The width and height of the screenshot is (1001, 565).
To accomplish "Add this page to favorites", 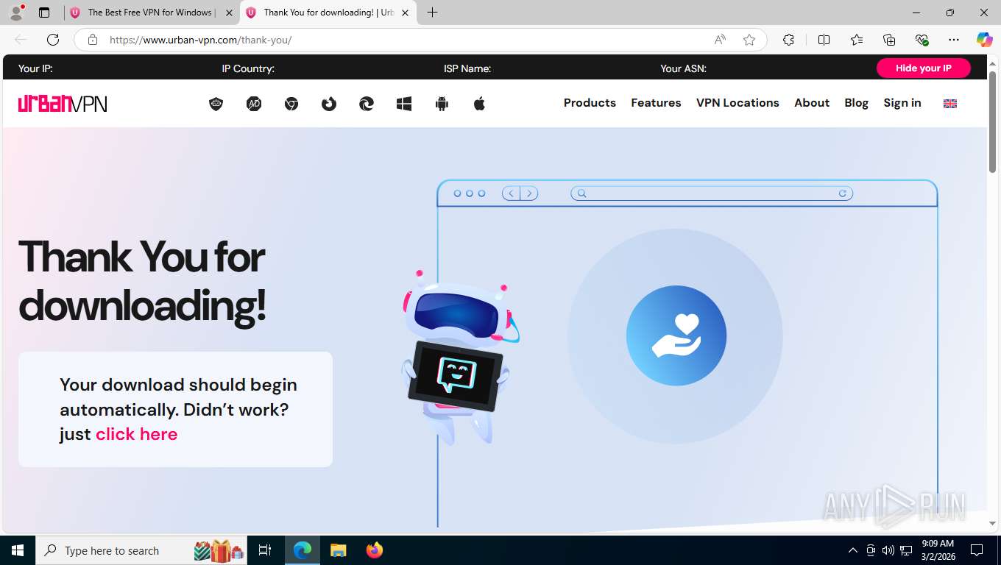I will pyautogui.click(x=749, y=40).
